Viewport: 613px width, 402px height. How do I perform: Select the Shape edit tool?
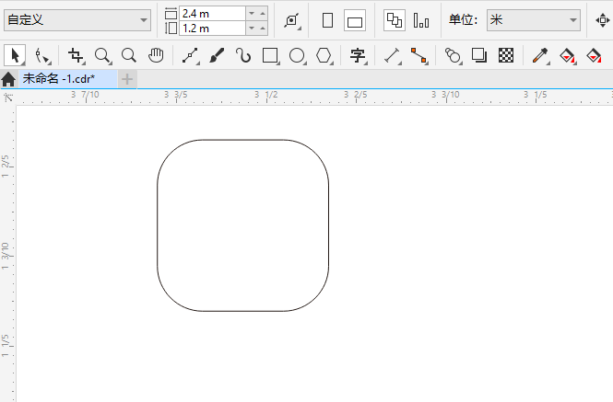[x=42, y=56]
